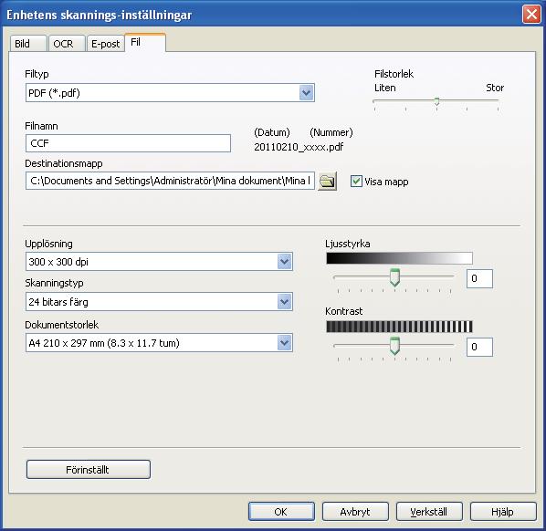
Task: Click the Kontrast slider thumb
Action: (x=394, y=346)
